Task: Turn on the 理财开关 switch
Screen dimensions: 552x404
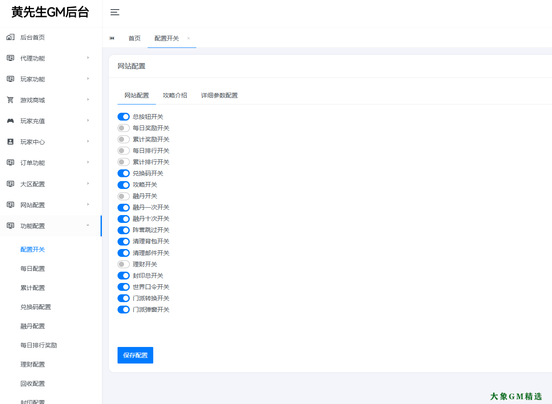Action: pyautogui.click(x=123, y=264)
